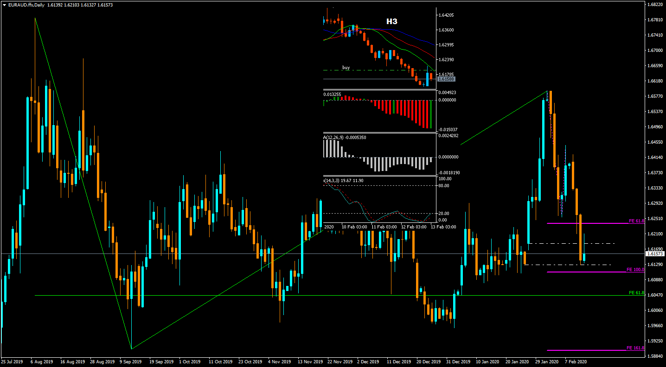Screen dimensions: 666x367
Task: Click the 80.00 stochastic level value
Action: pos(443,186)
